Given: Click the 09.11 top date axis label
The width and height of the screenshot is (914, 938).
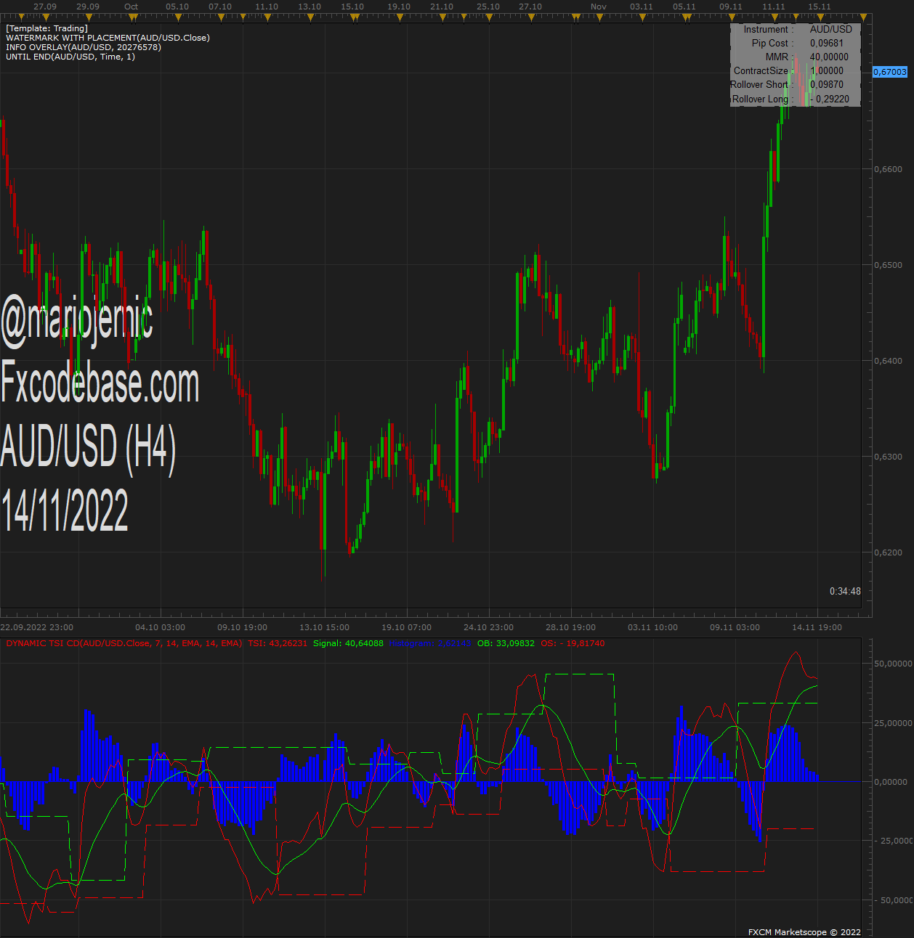Looking at the screenshot, I should (x=731, y=7).
